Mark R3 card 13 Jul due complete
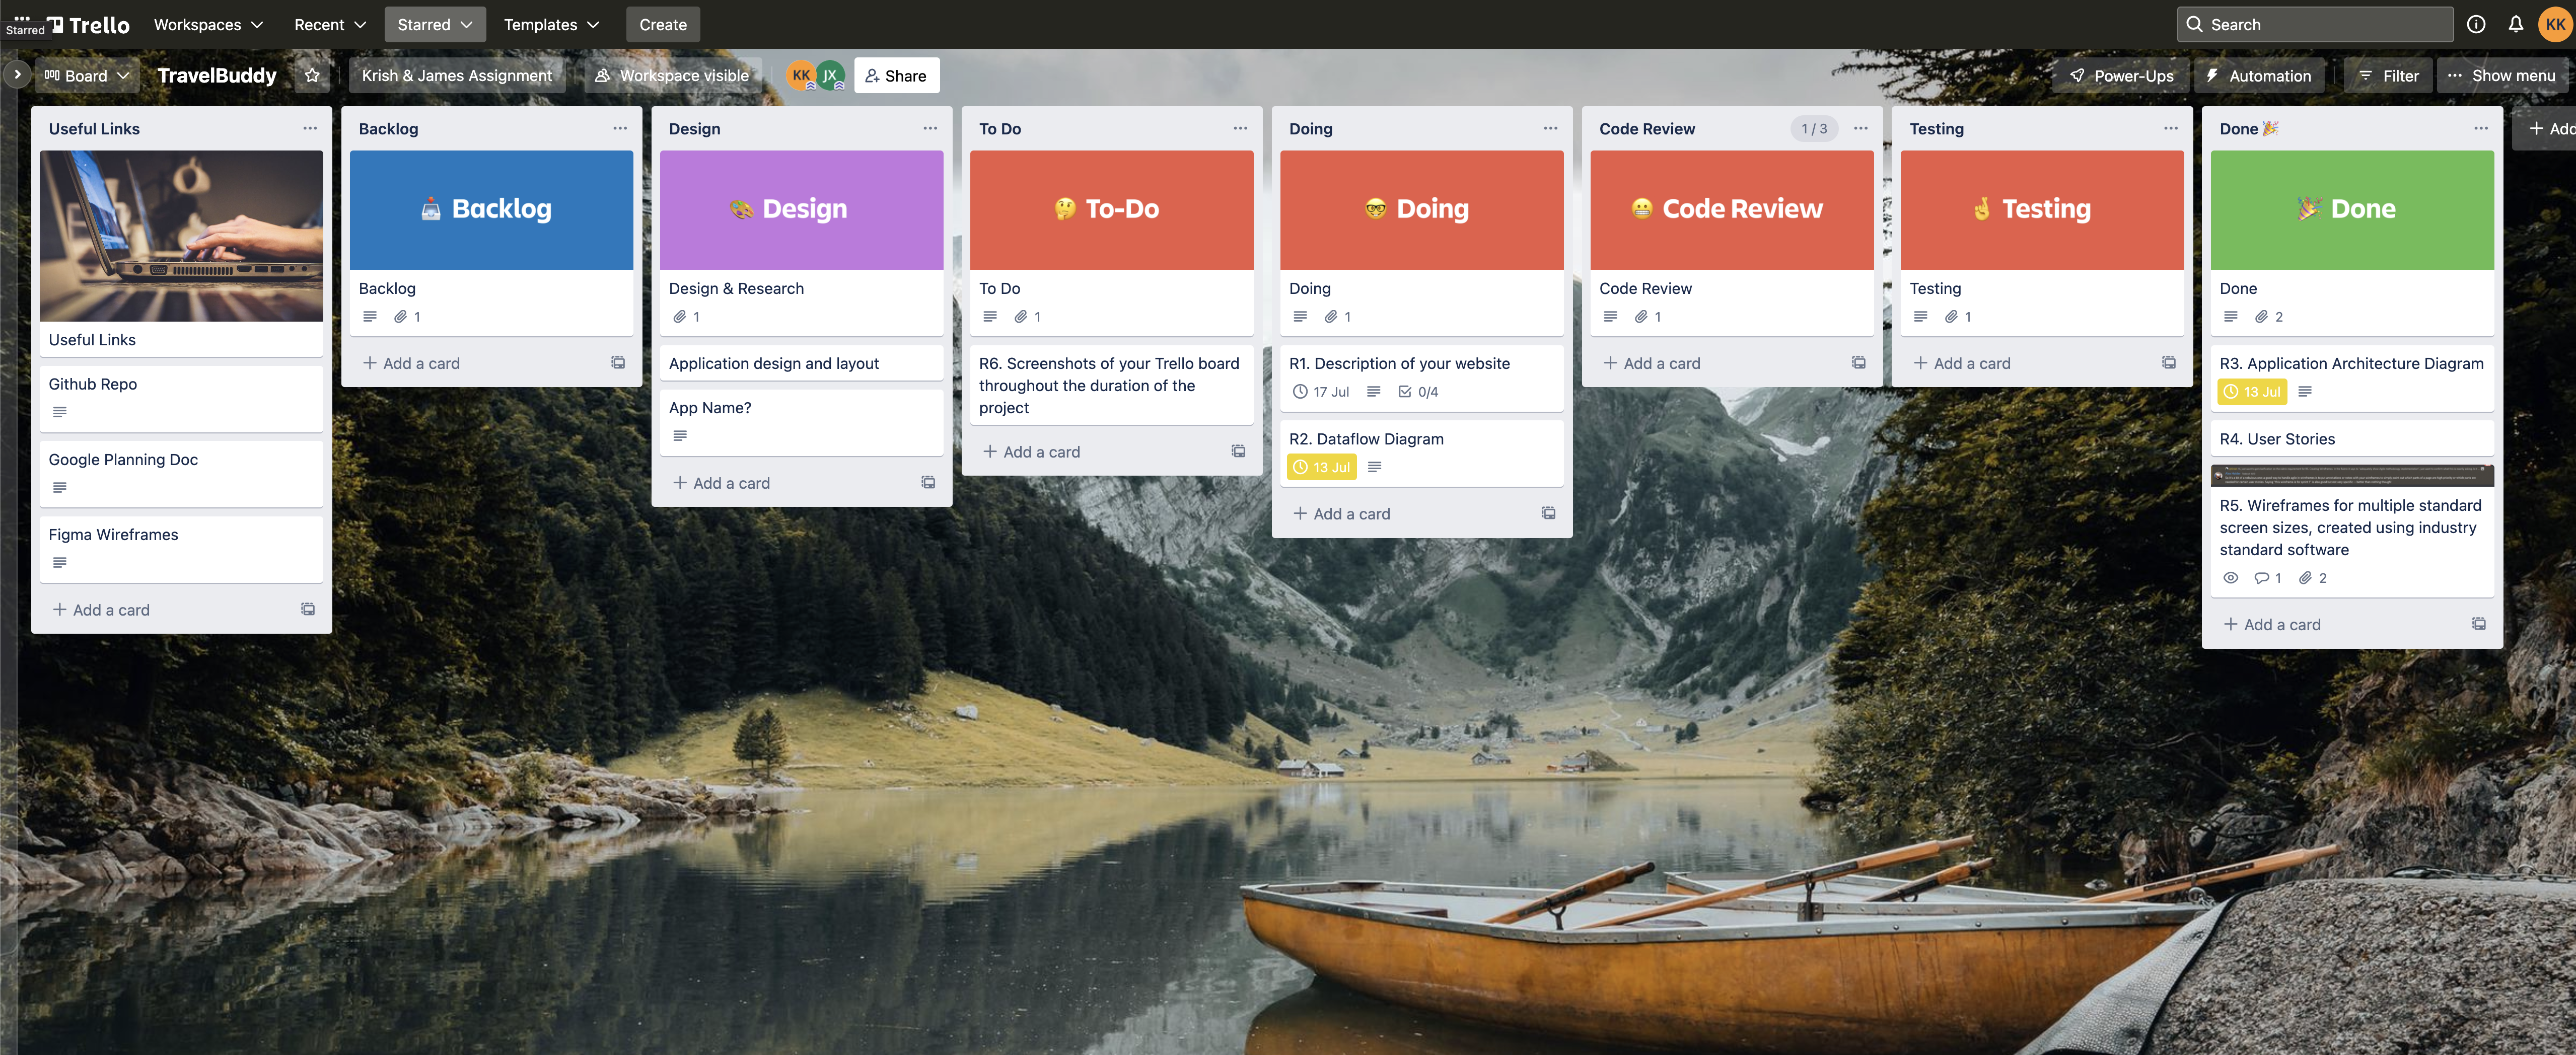The image size is (2576, 1055). click(2251, 392)
